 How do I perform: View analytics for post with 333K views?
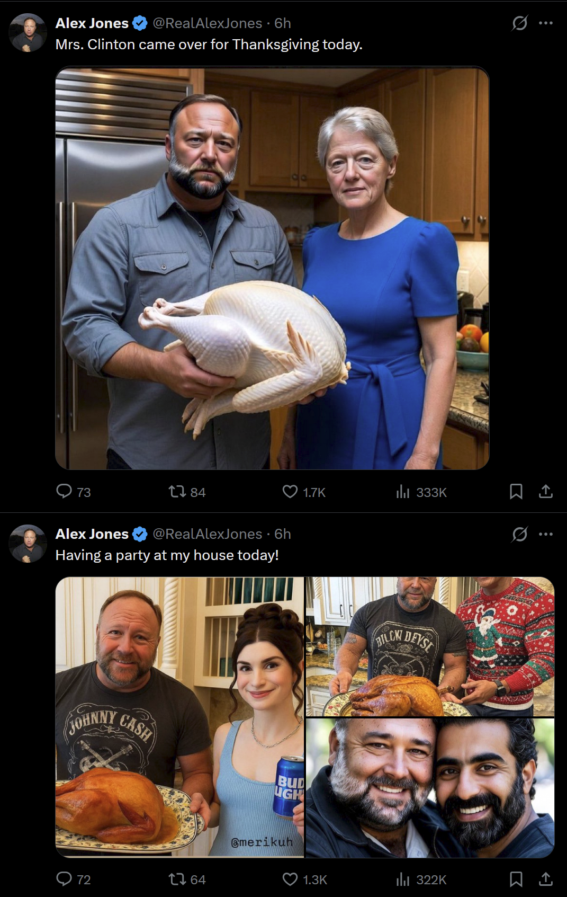[x=403, y=492]
